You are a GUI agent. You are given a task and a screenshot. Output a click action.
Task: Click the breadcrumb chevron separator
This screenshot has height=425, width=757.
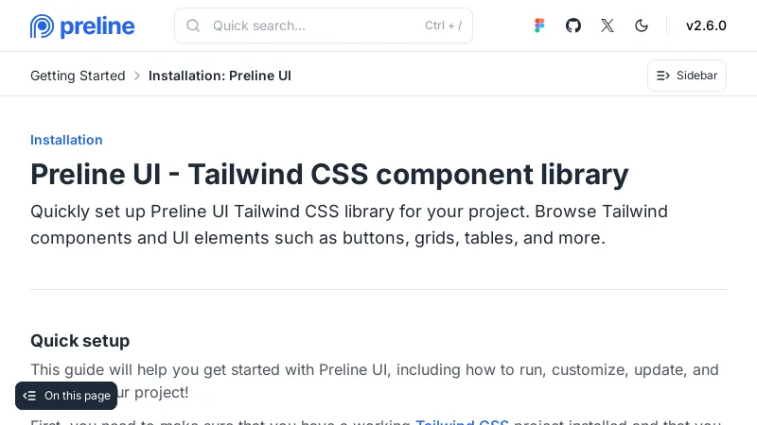point(137,76)
